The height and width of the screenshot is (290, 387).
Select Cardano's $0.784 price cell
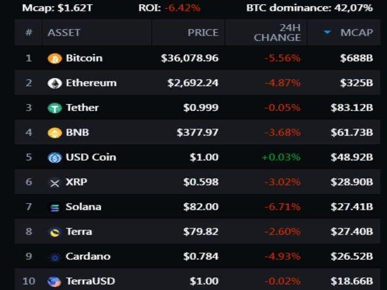point(201,257)
